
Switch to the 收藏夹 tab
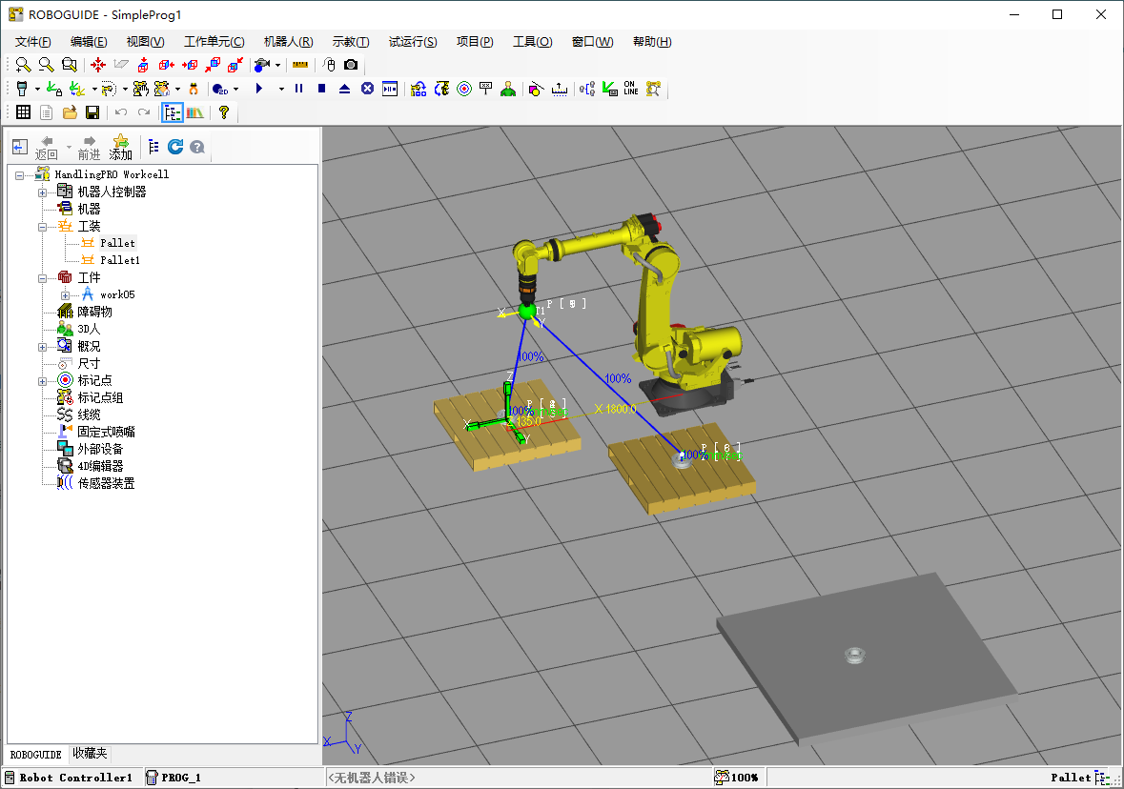(x=91, y=754)
